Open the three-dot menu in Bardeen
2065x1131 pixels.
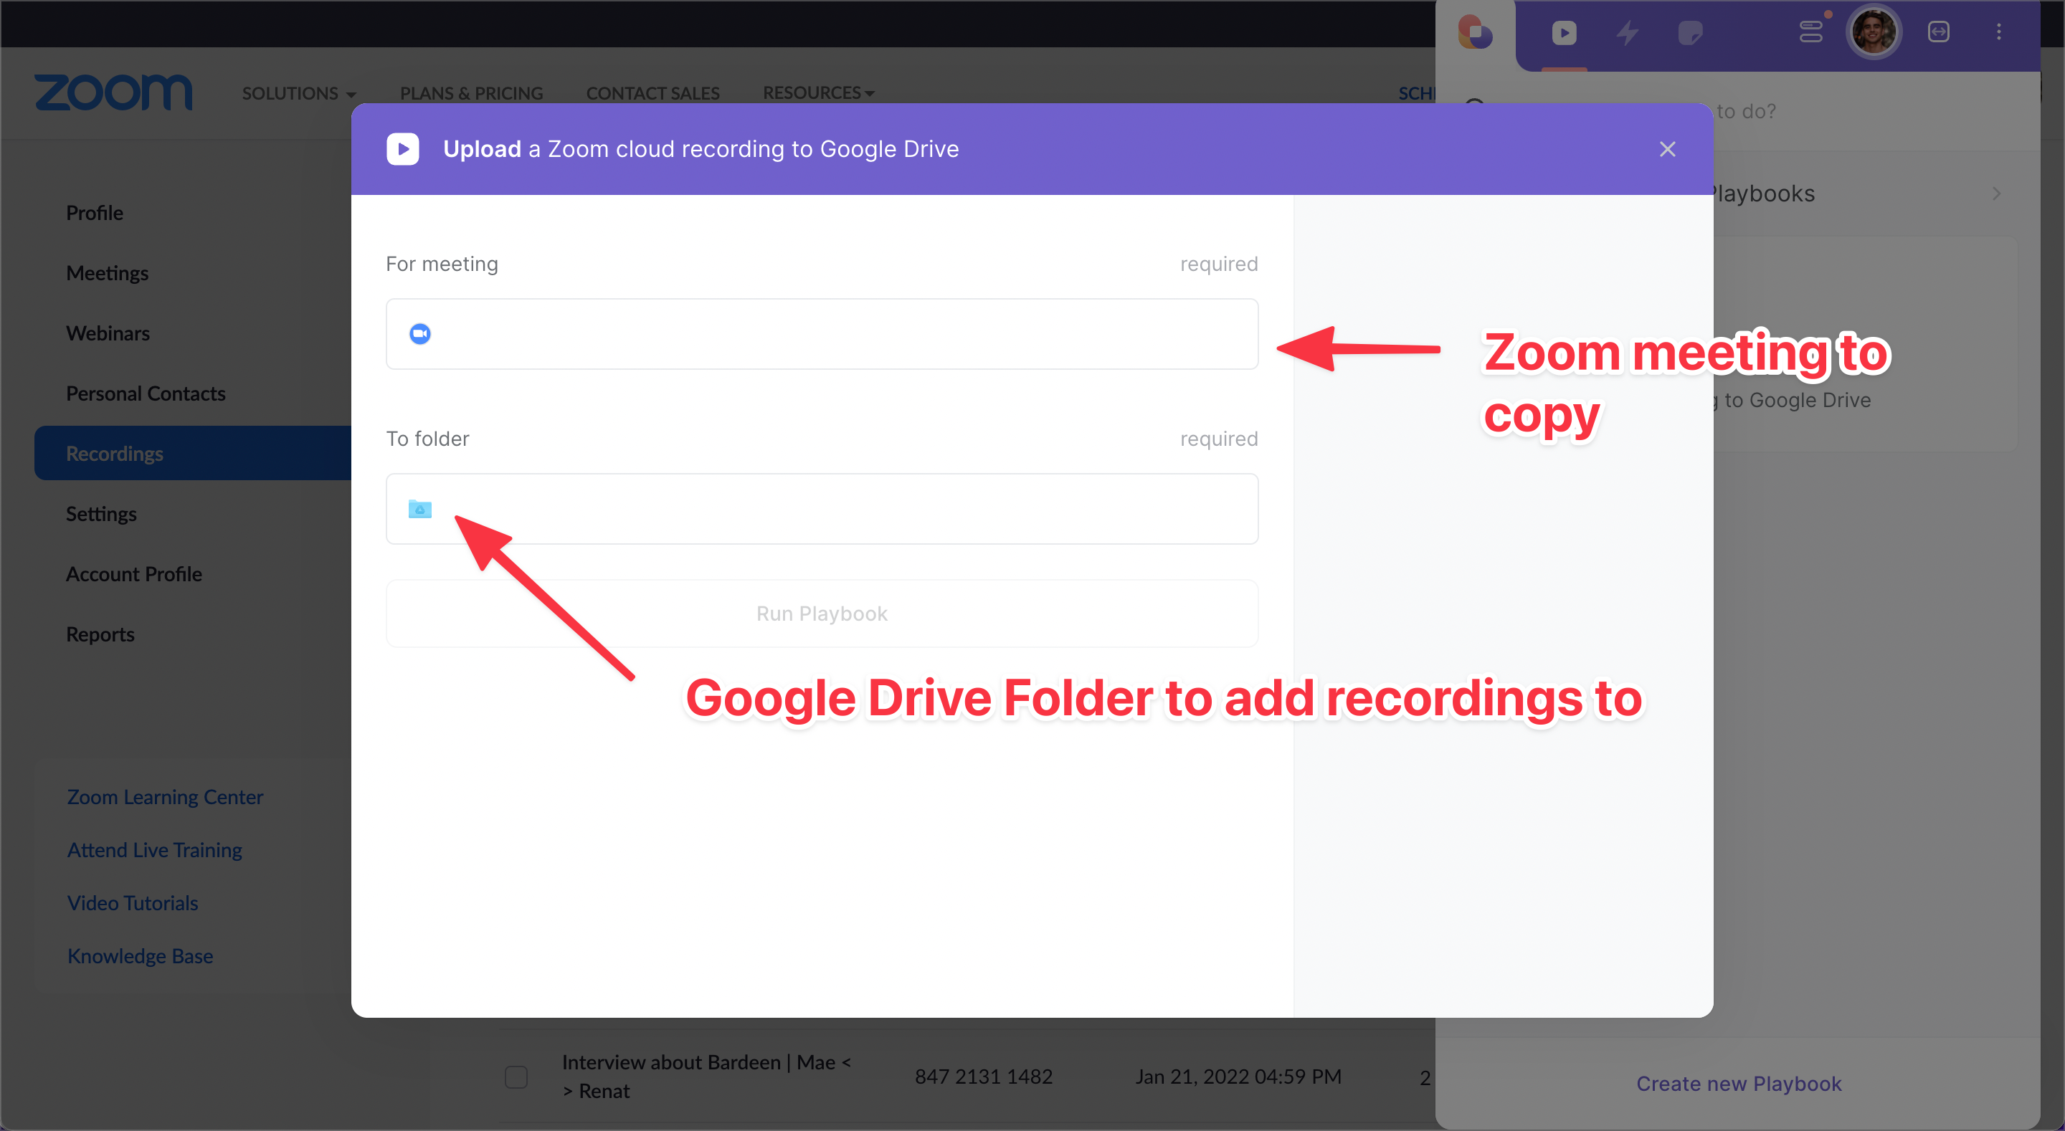point(1998,32)
